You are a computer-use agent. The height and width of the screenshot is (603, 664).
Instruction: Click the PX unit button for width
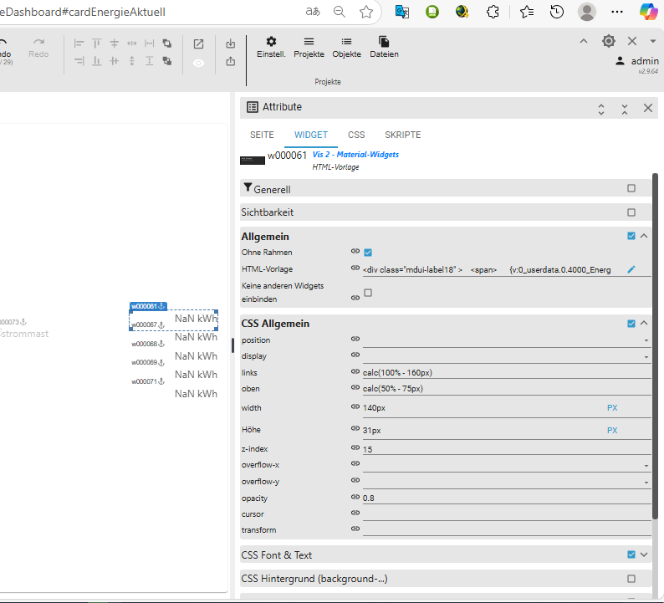612,408
